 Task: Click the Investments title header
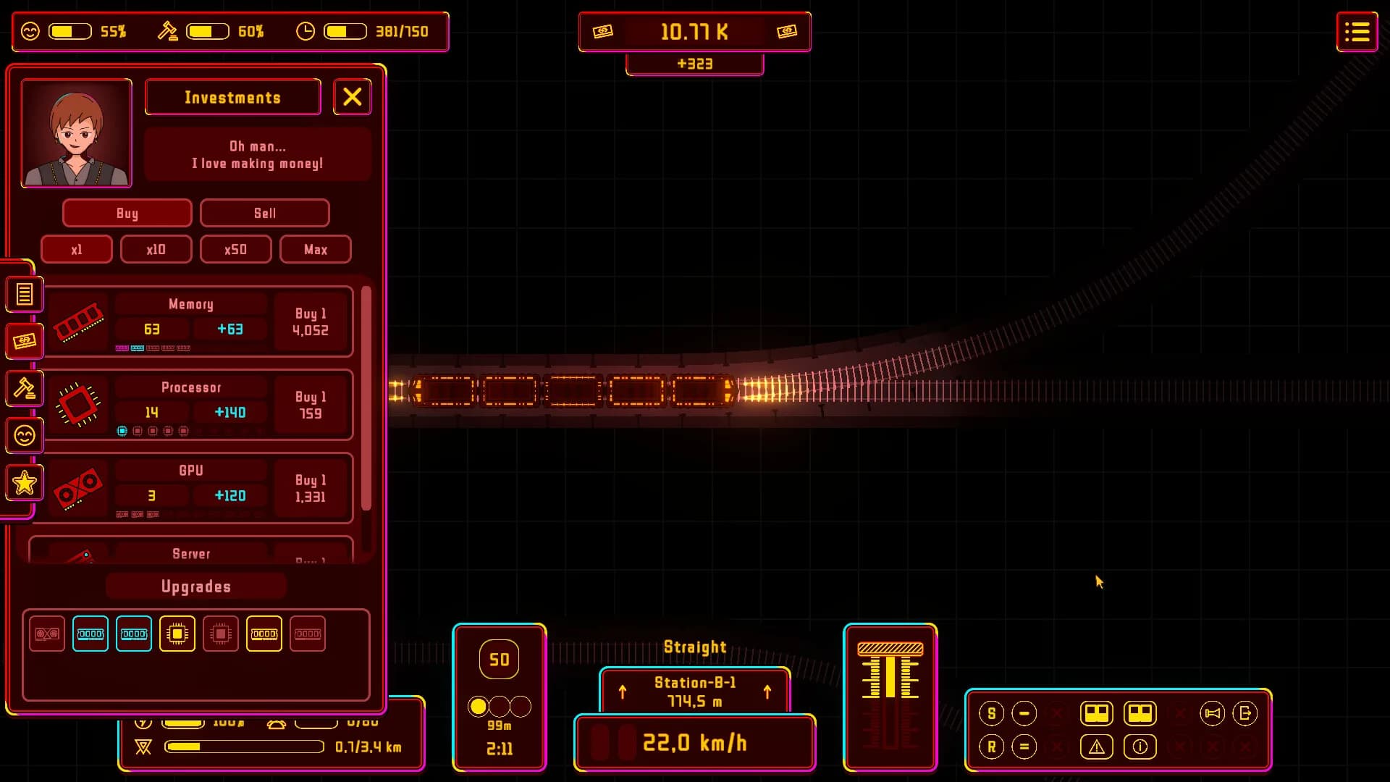pyautogui.click(x=233, y=98)
